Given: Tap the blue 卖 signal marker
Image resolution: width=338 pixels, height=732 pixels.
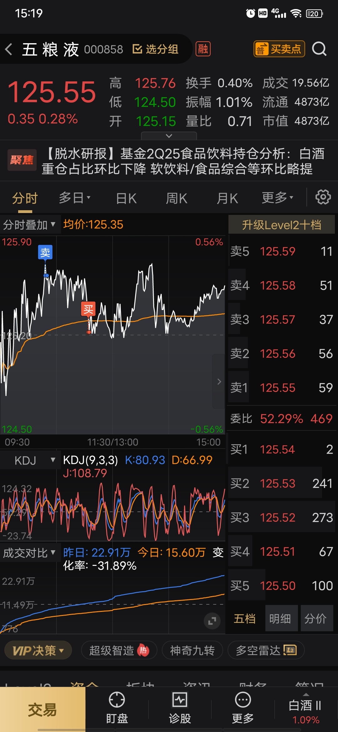Looking at the screenshot, I should coord(45,252).
